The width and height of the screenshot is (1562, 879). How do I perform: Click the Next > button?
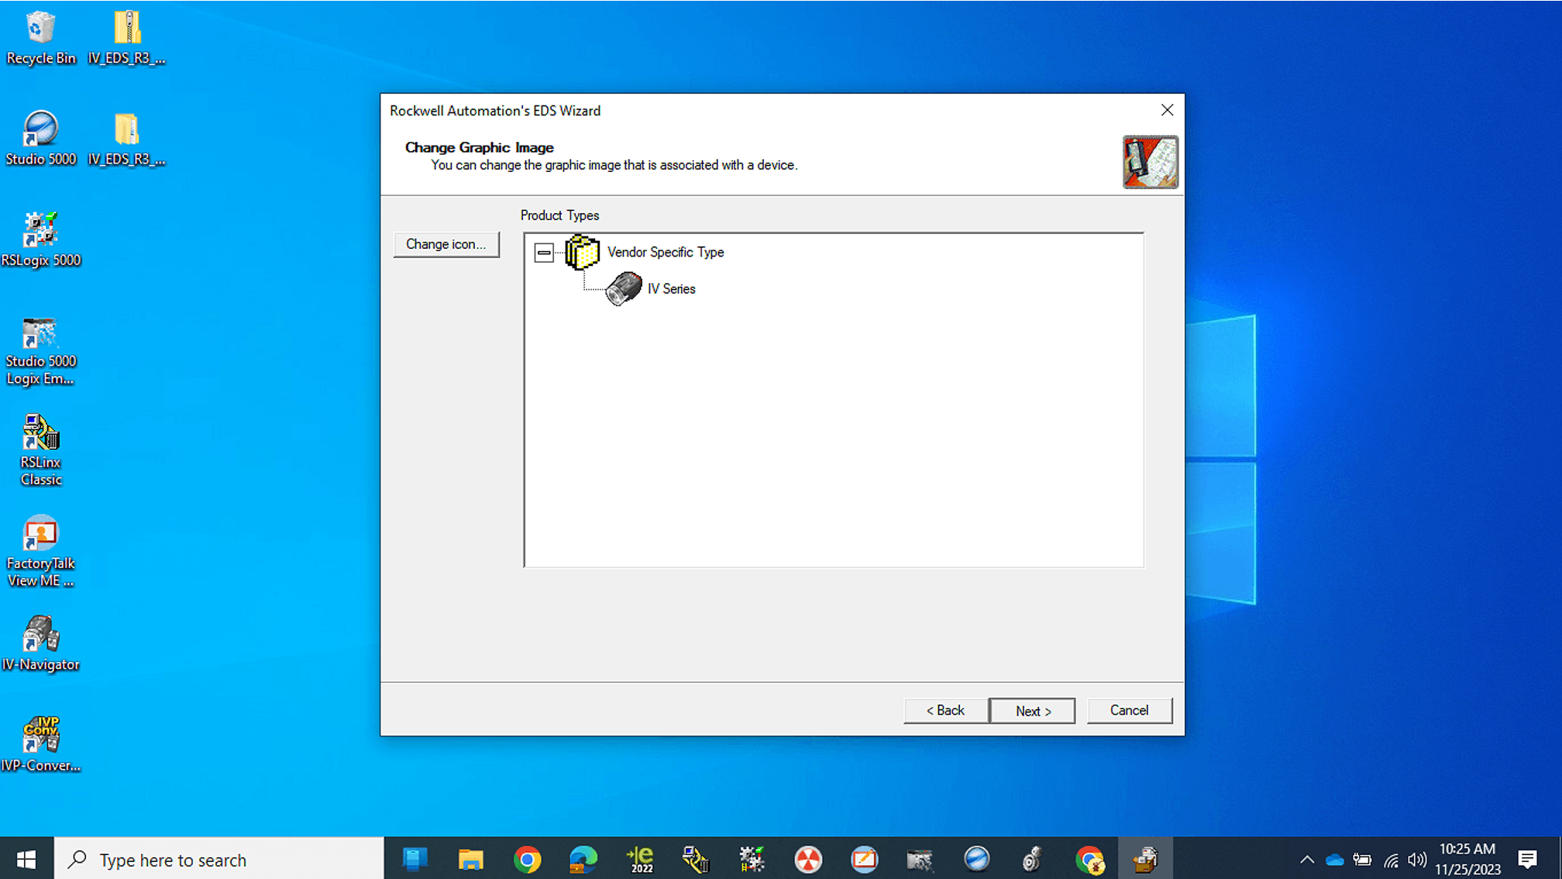1033,711
